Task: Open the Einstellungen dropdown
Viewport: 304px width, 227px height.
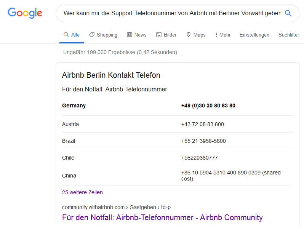Action: pos(254,35)
